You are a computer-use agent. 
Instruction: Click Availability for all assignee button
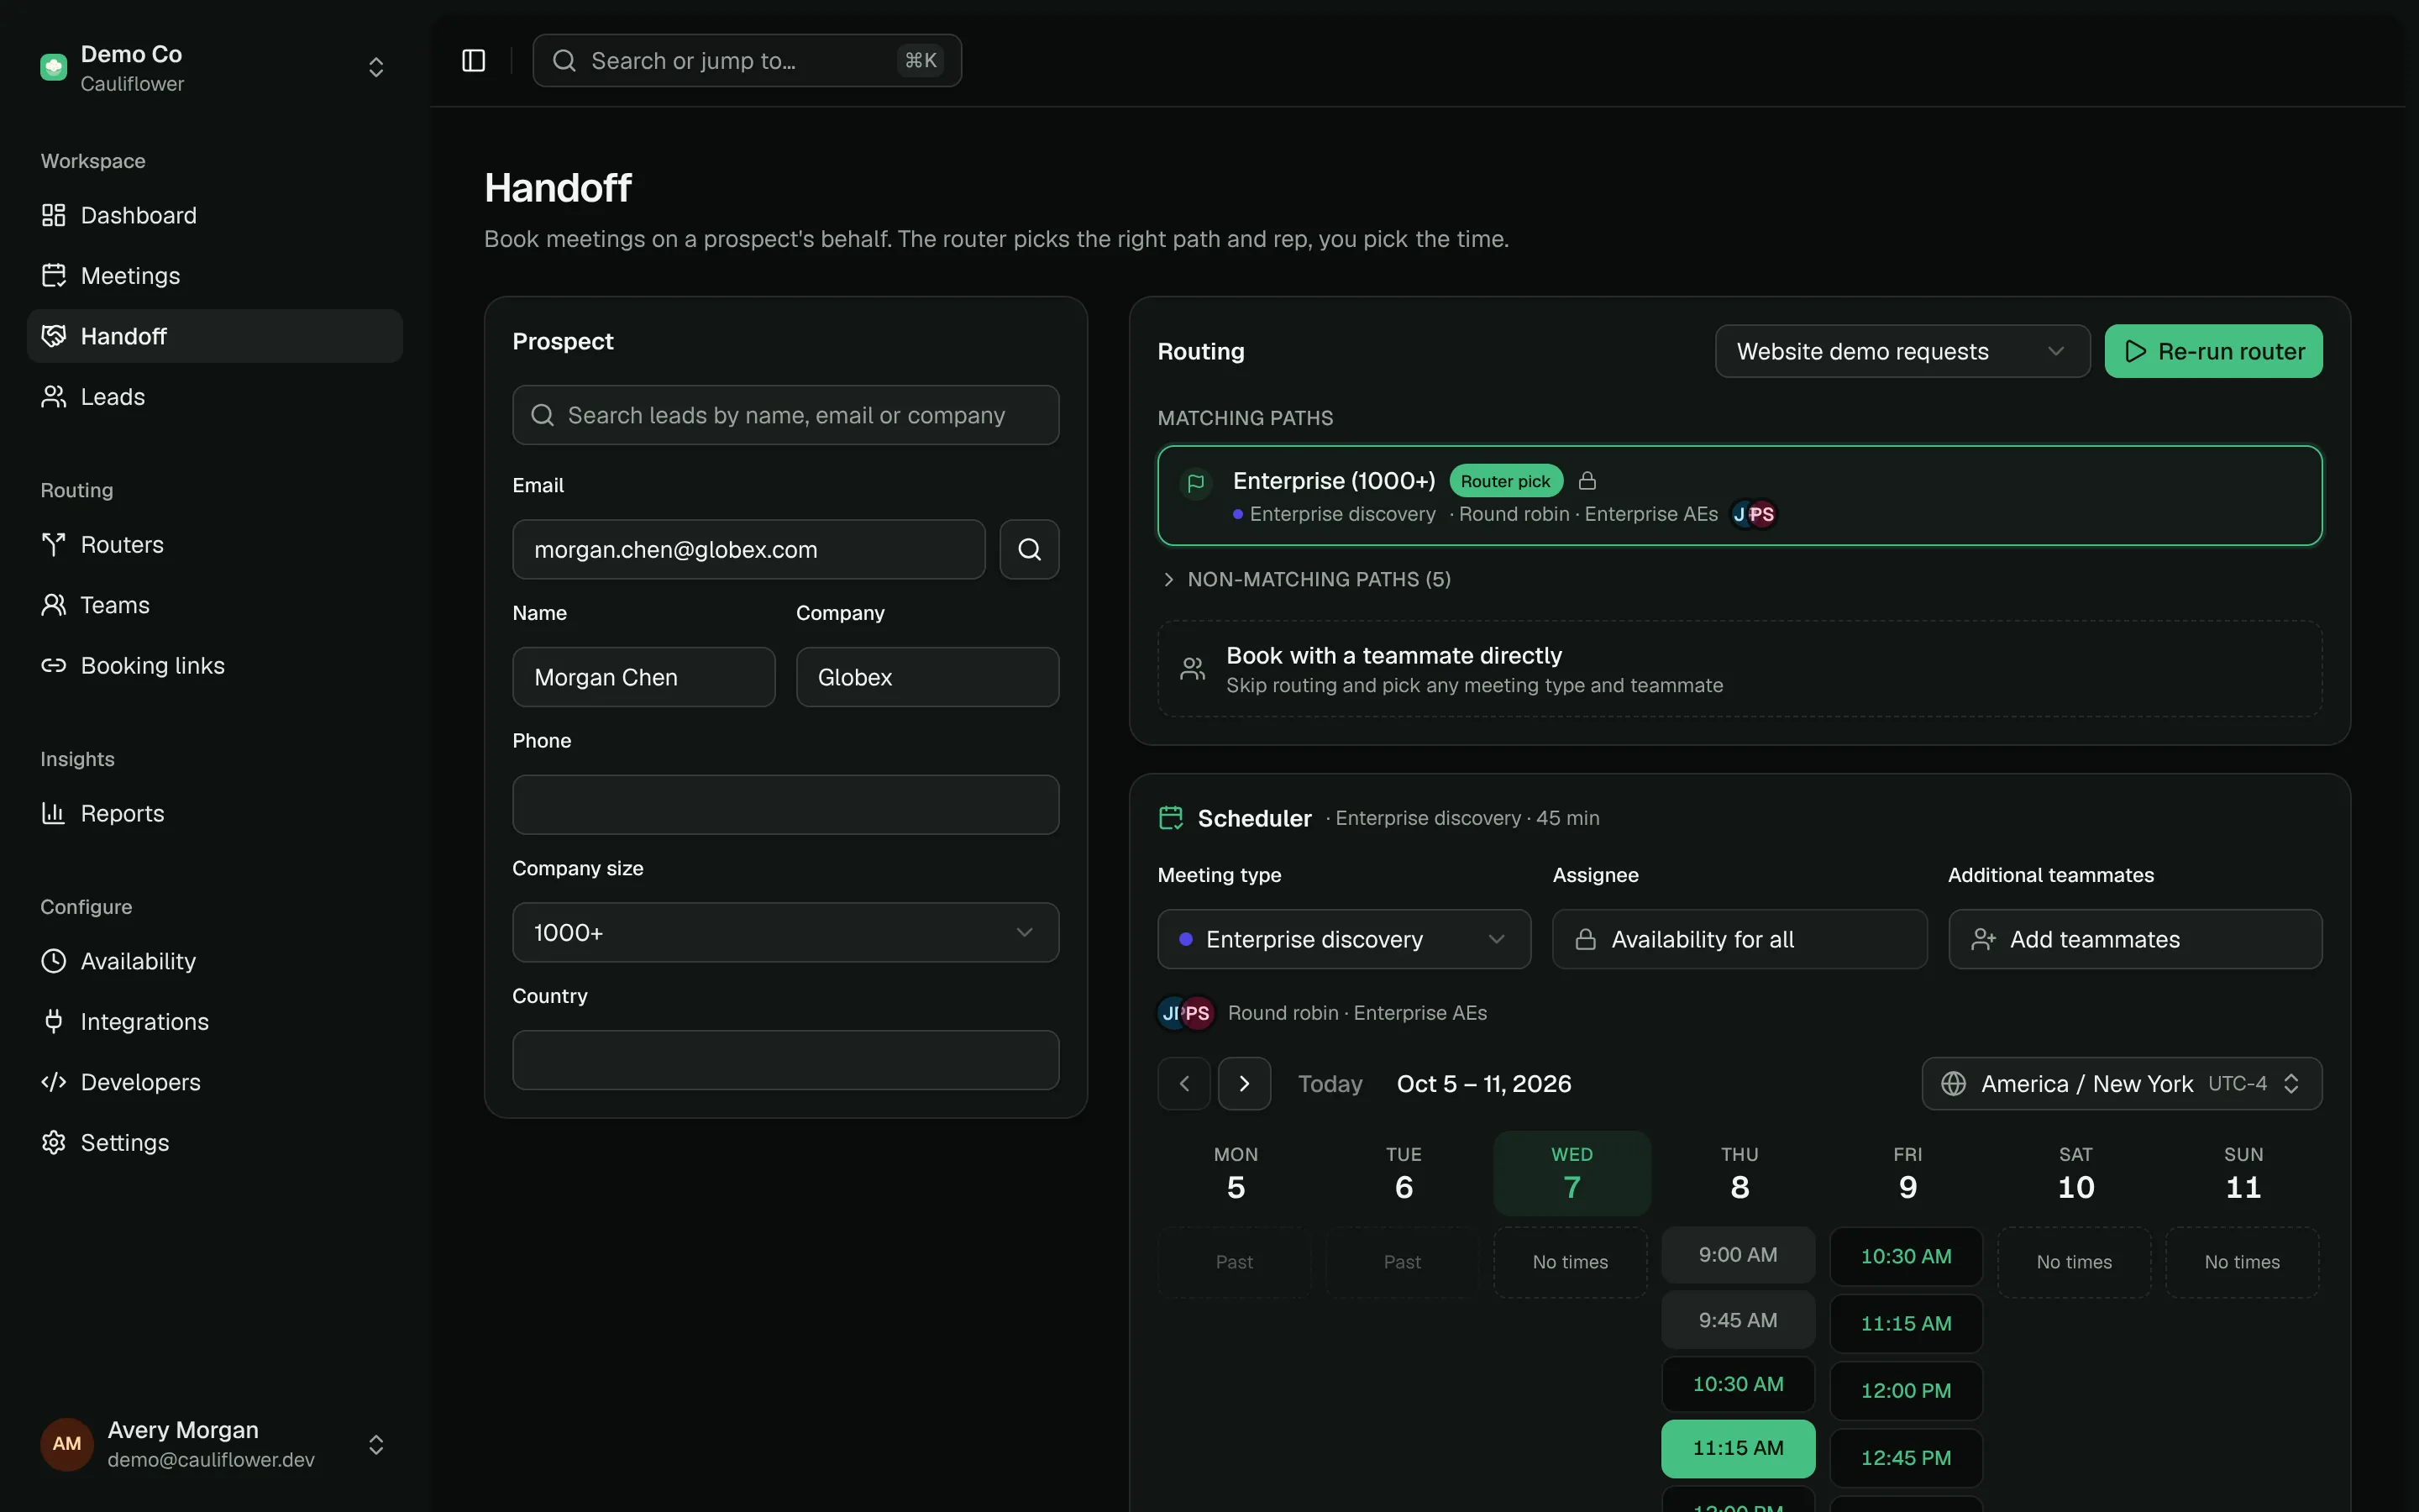[x=1739, y=939]
